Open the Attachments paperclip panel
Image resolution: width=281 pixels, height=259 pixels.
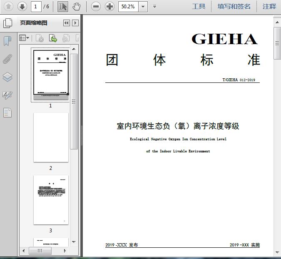7,59
